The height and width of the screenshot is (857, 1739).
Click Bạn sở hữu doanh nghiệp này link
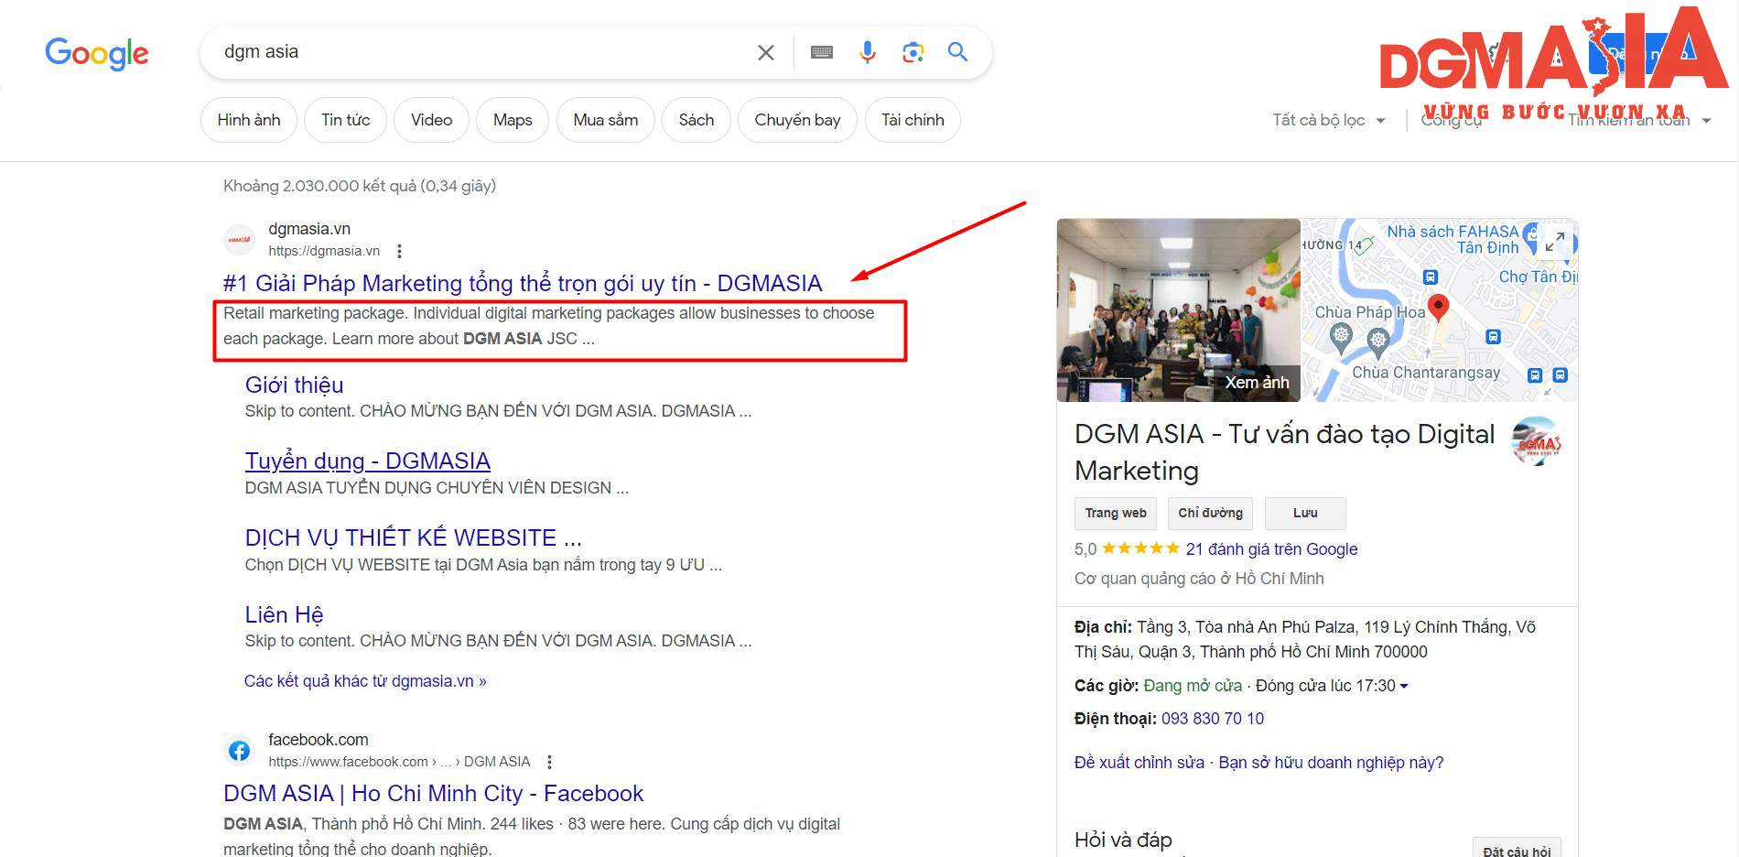[1331, 763]
